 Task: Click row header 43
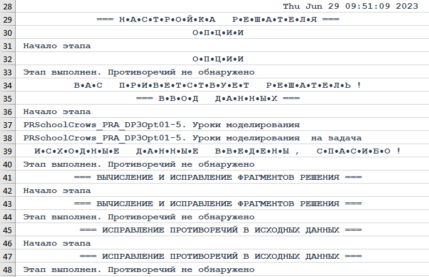click(x=9, y=204)
